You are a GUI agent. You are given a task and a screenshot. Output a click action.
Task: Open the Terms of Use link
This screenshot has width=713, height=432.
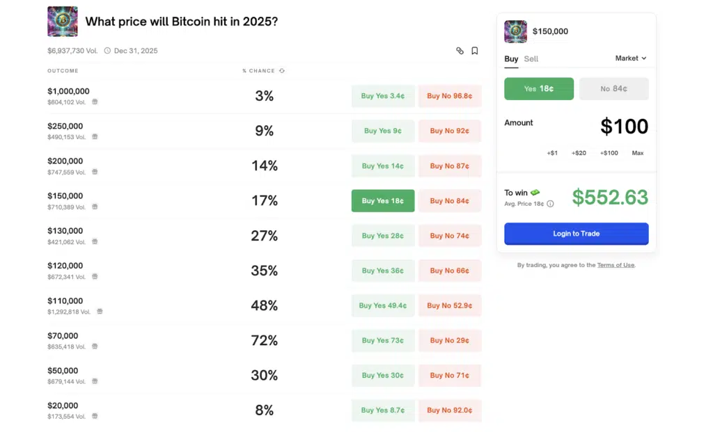[616, 265]
